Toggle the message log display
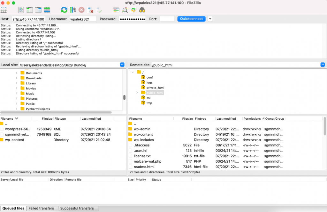Screen dimensions: 327x212 click(21, 10)
